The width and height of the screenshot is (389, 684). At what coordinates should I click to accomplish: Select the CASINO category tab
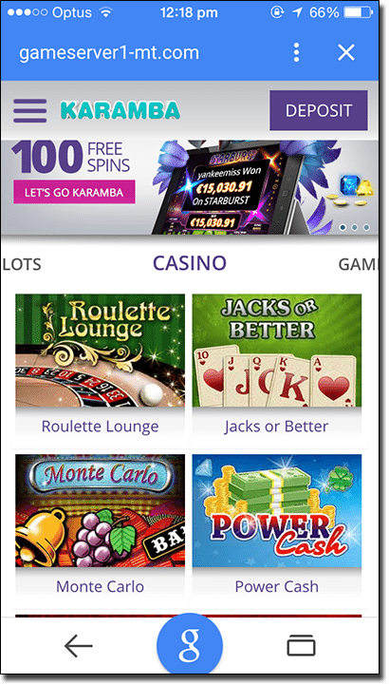[x=190, y=263]
